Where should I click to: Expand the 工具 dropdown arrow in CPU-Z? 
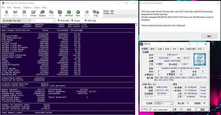(x=181, y=110)
